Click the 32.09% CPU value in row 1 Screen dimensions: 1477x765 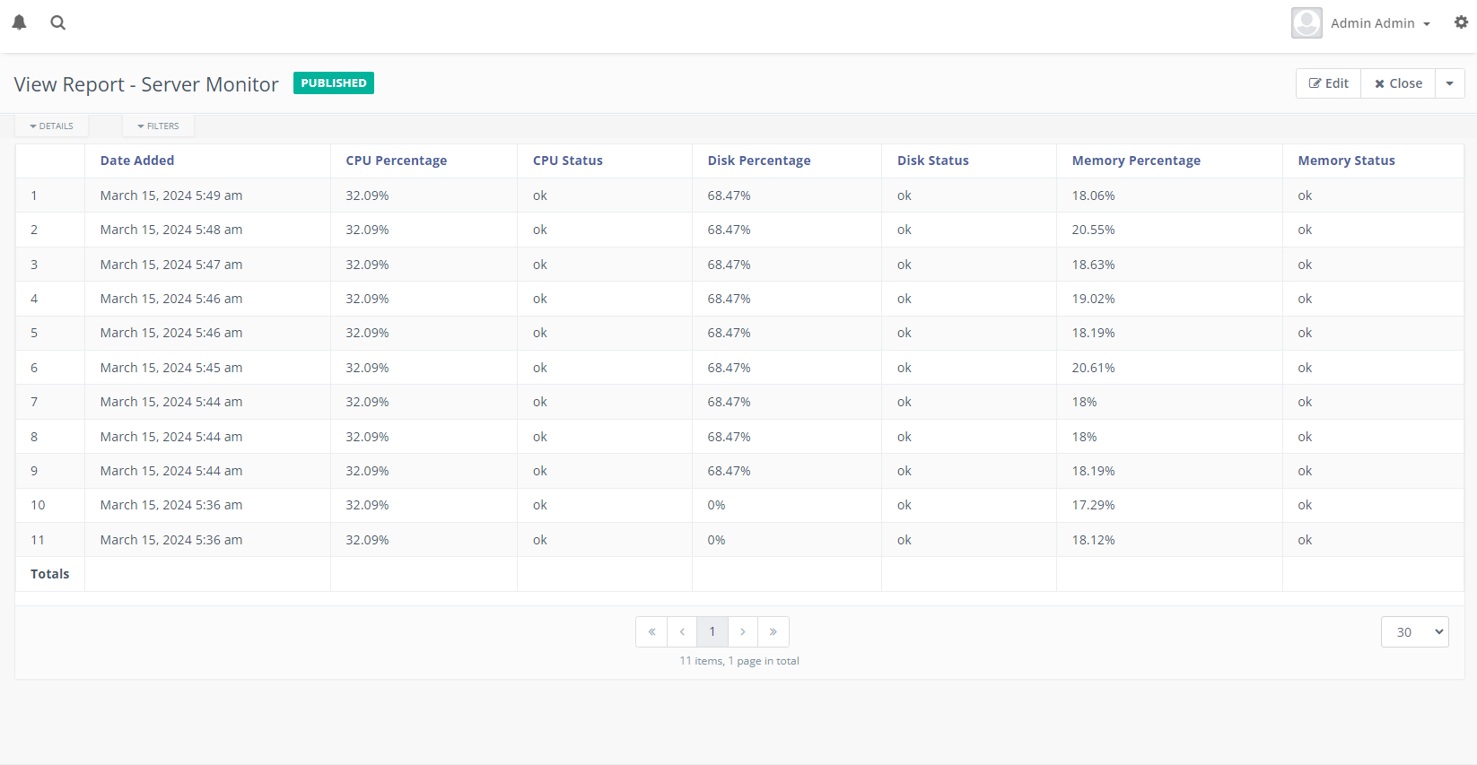(x=367, y=196)
